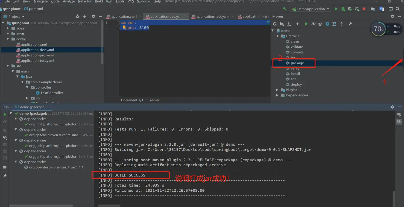Open Run panel gear settings

coord(392,107)
